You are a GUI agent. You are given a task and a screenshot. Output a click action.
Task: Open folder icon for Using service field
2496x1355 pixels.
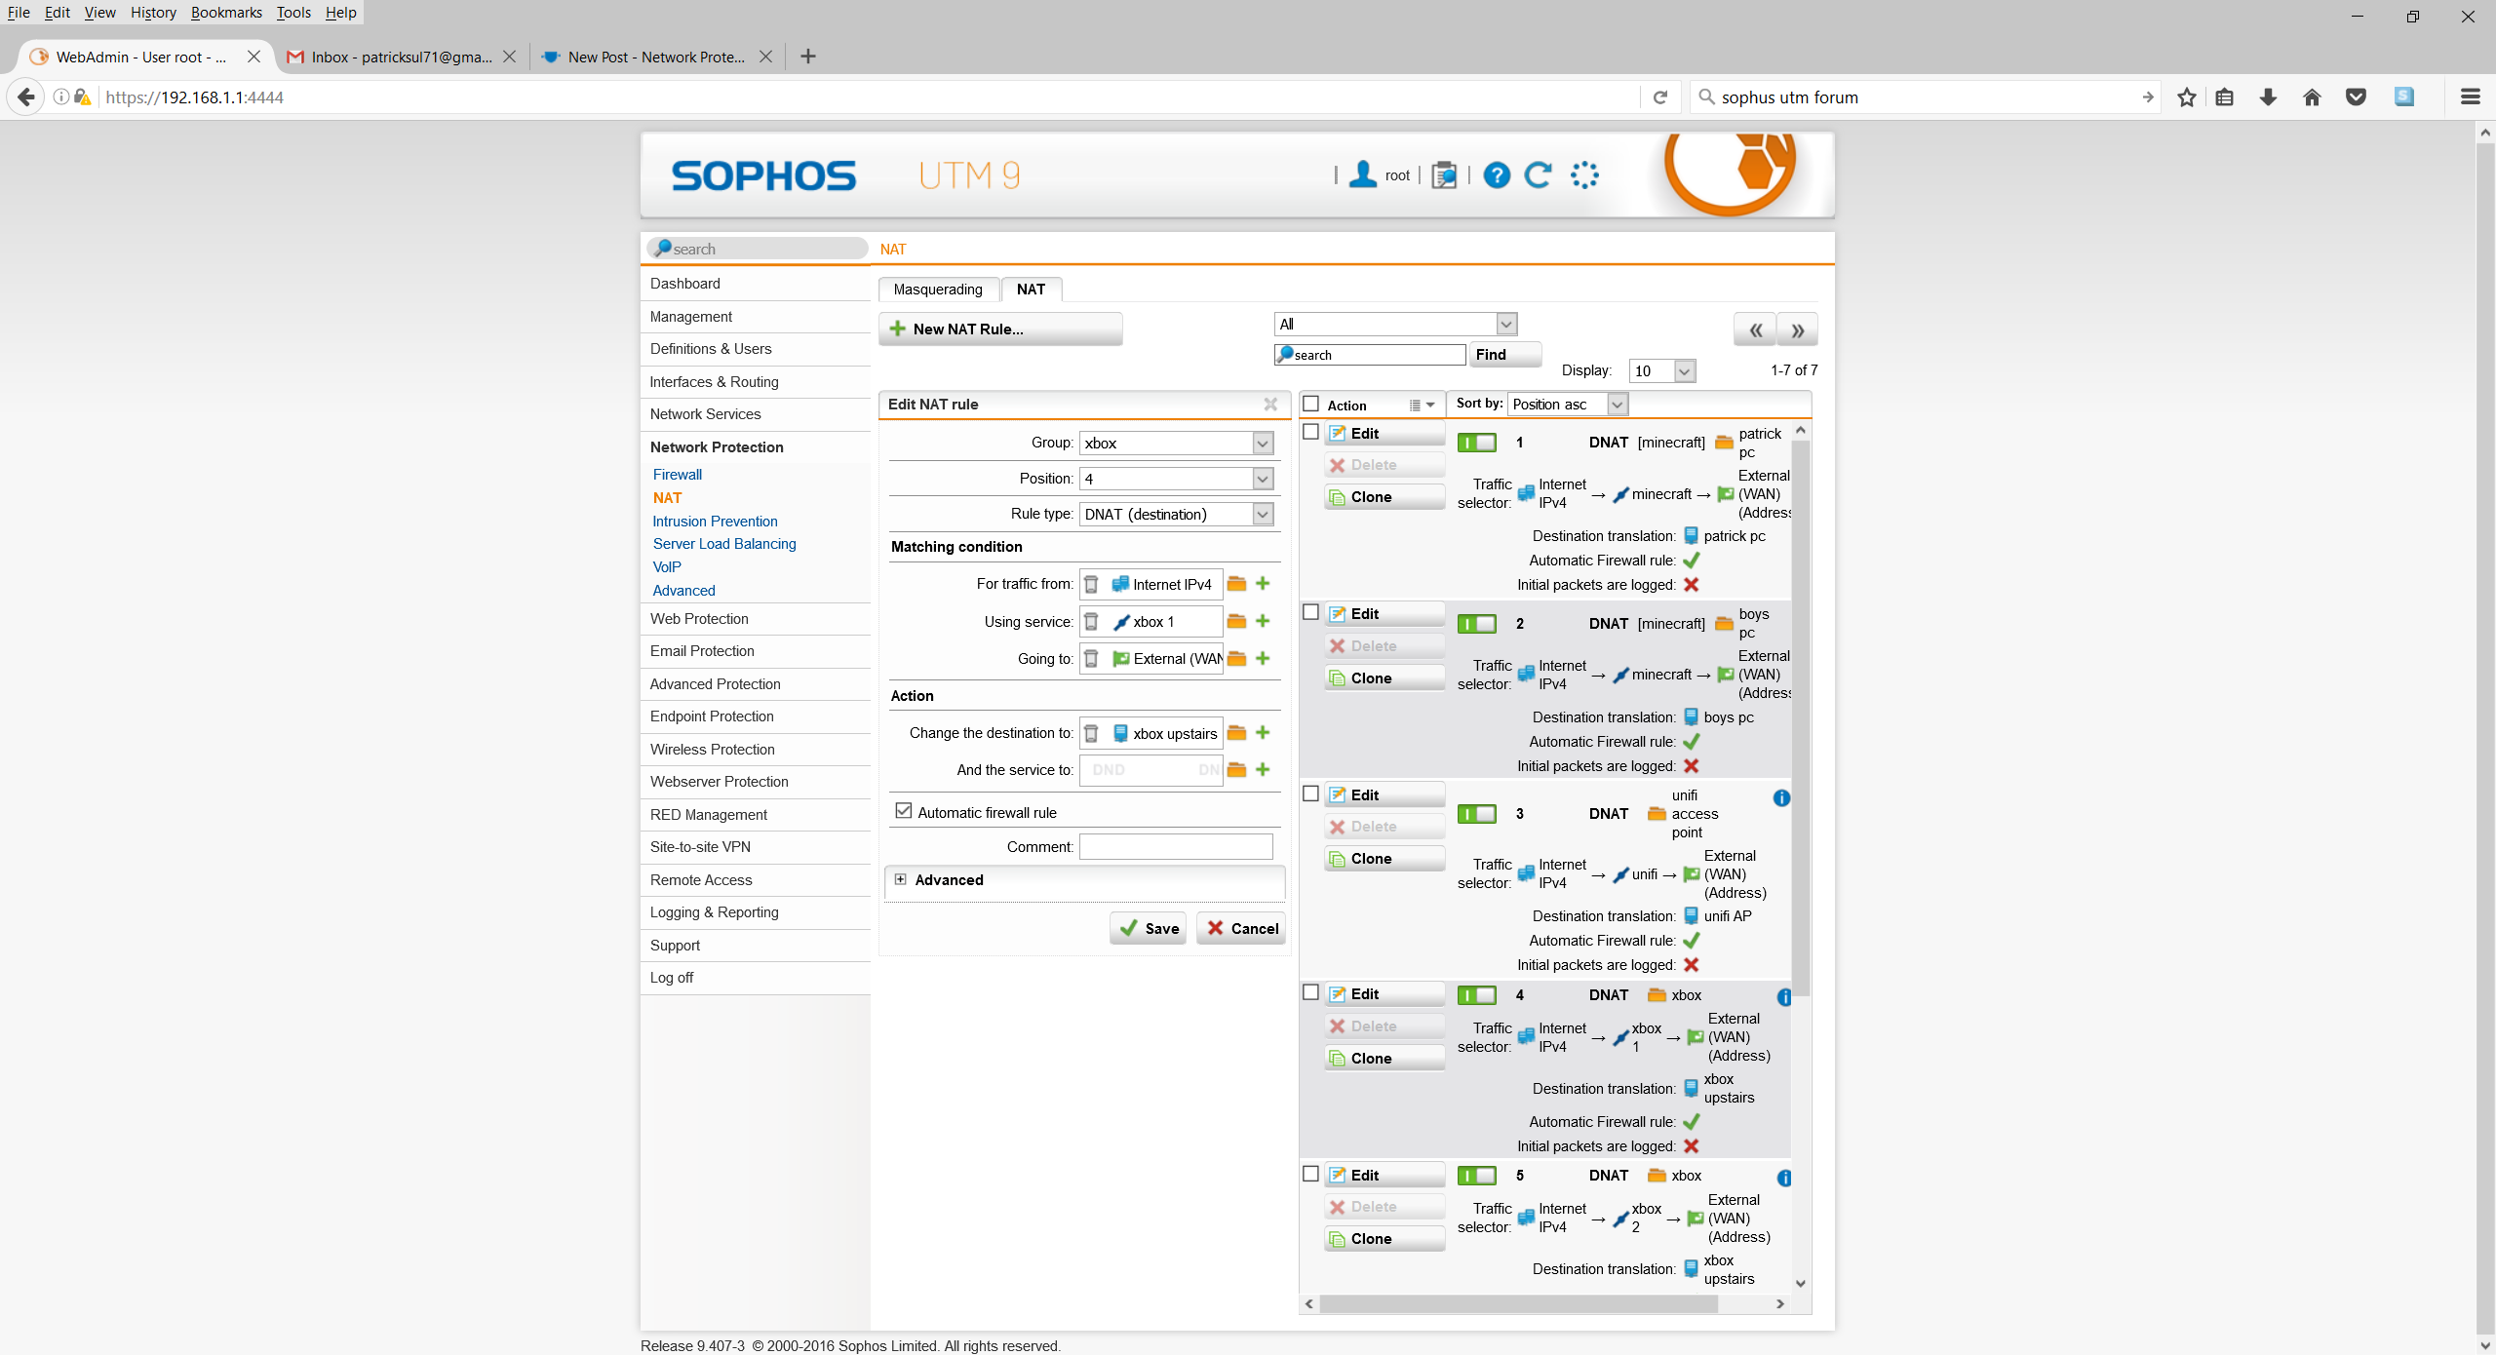coord(1236,621)
